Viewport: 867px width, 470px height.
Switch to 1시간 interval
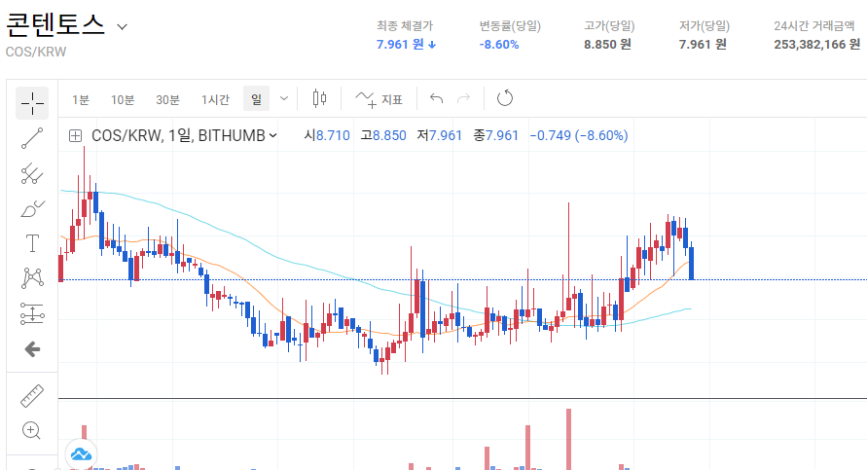pos(215,99)
